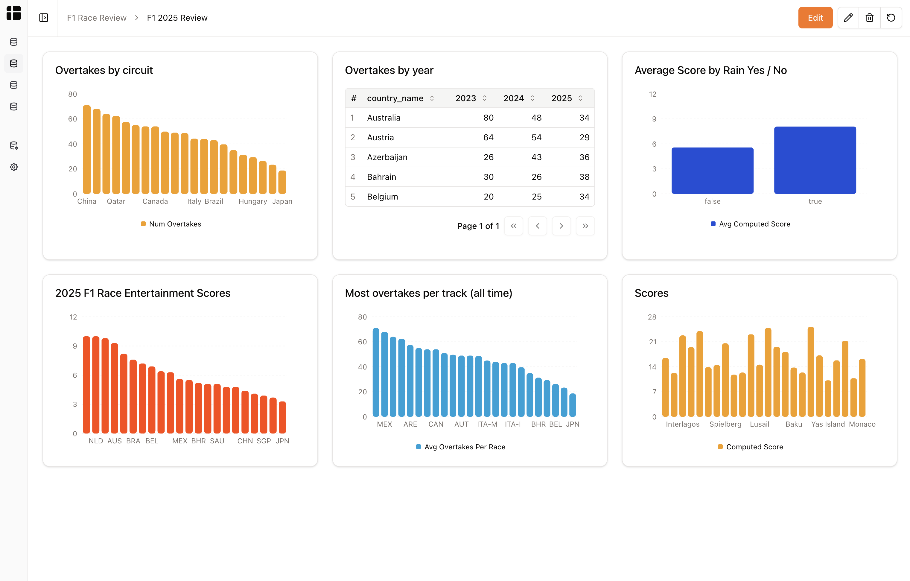
Task: Click Computed Score legend color swatch
Action: pos(720,447)
